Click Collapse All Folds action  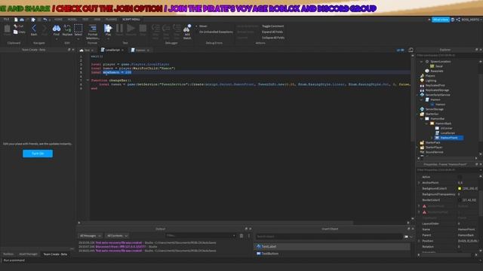click(273, 38)
